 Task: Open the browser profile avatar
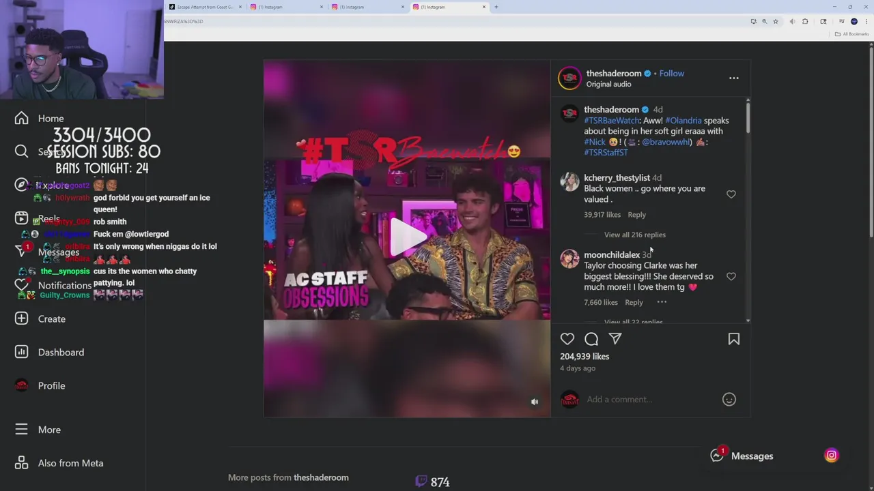(854, 21)
